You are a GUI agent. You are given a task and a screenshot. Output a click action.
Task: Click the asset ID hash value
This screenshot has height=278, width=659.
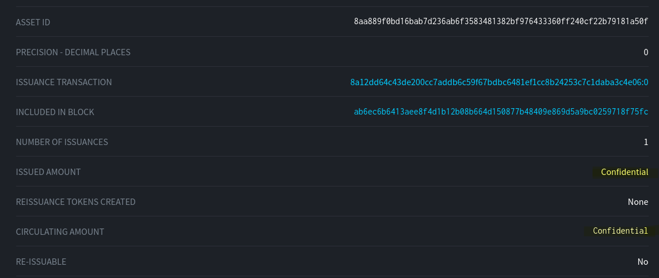coord(500,22)
